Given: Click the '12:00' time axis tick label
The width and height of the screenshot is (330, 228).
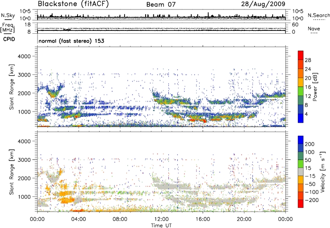Looking at the screenshot, I should pyautogui.click(x=161, y=219).
